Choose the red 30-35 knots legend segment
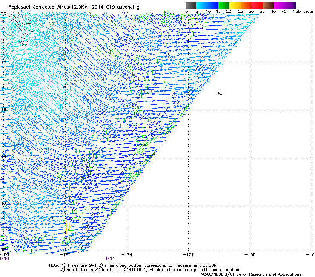 pos(257,5)
